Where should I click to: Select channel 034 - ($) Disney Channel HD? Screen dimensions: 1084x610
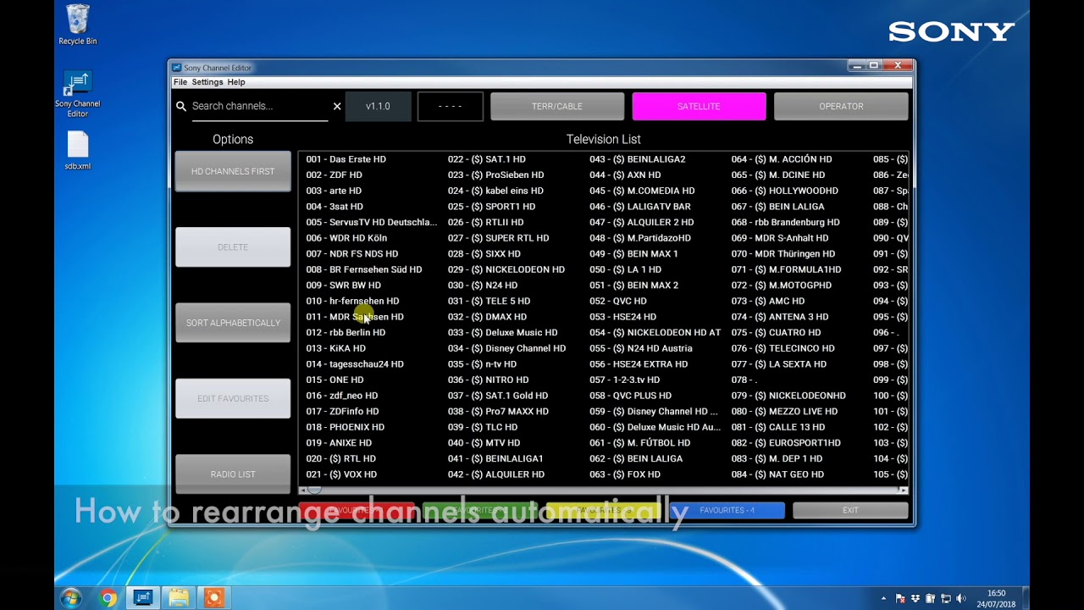[506, 348]
